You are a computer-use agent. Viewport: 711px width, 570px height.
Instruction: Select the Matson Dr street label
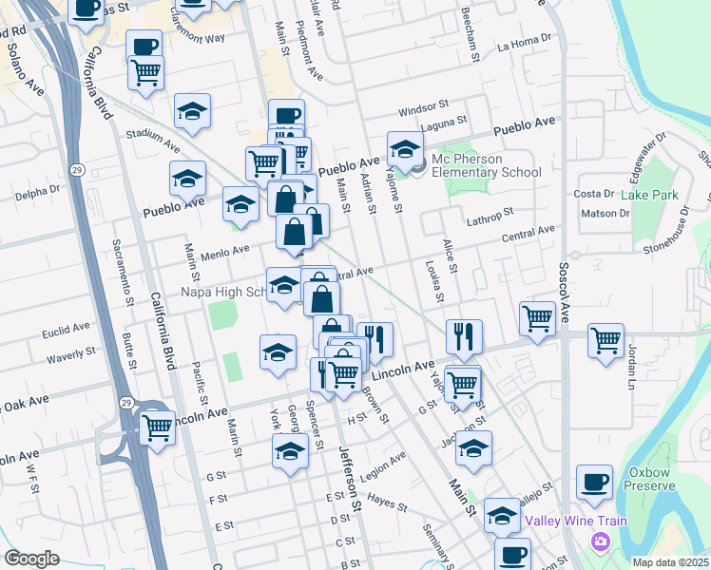[x=605, y=213]
